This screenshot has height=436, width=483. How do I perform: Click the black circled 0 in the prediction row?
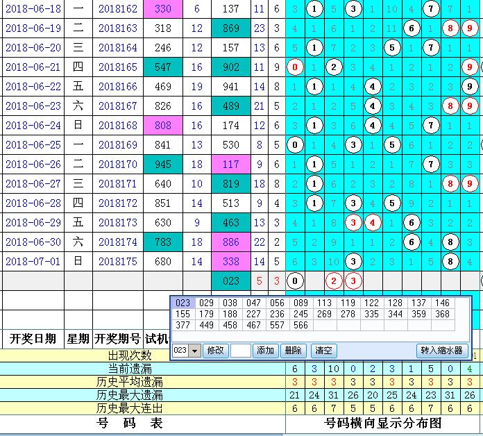point(296,281)
